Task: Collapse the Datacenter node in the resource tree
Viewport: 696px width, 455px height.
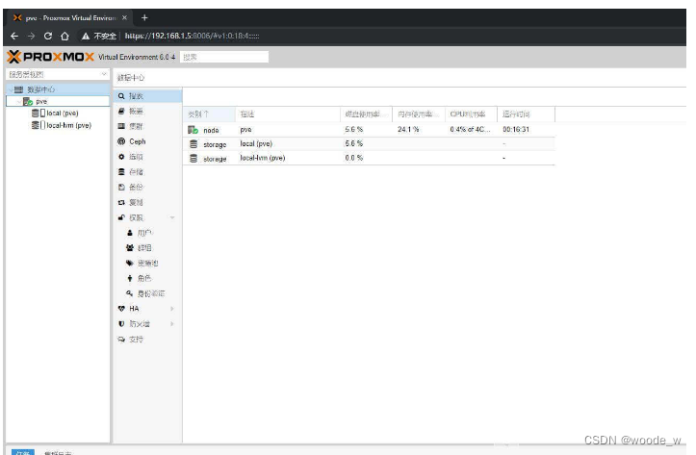Action: 11,89
